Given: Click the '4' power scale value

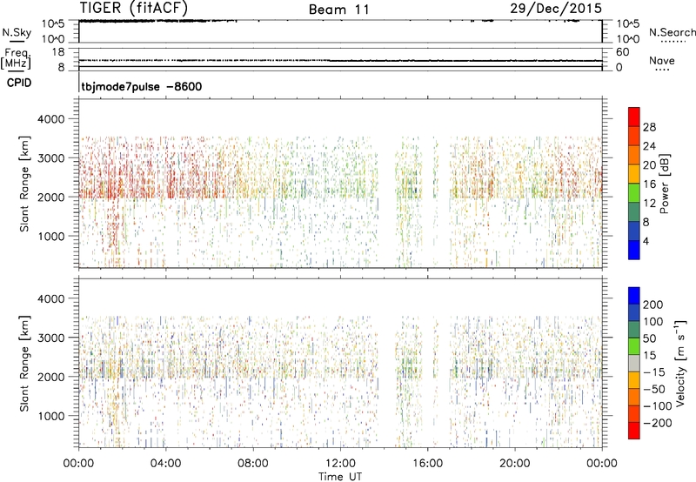Looking at the screenshot, I should click(x=646, y=241).
